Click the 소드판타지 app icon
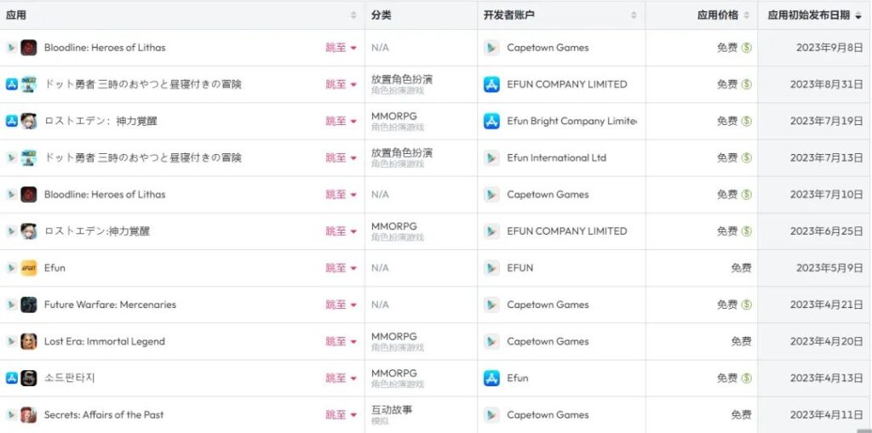 click(29, 378)
